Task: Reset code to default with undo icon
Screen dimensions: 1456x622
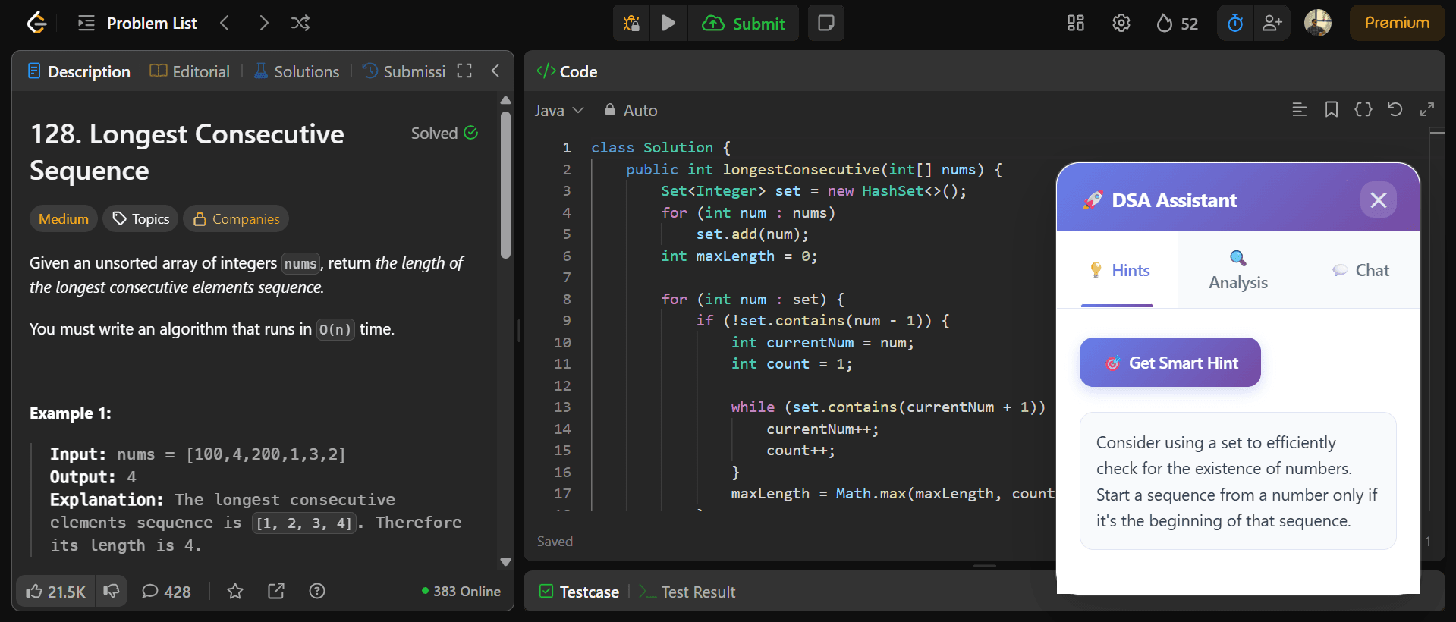Action: [x=1395, y=110]
